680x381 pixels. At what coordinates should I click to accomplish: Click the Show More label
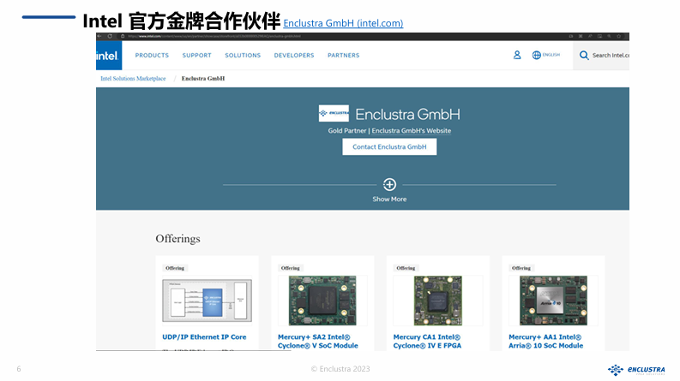click(389, 199)
